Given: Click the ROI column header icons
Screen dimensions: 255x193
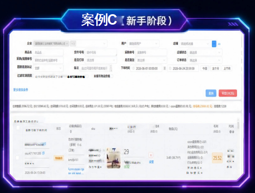Looking at the screenshot, I should (232, 132).
